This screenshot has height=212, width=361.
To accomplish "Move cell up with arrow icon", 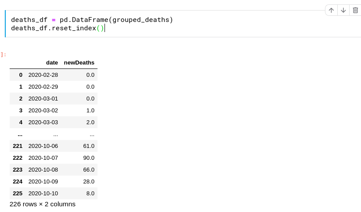I will click(331, 11).
